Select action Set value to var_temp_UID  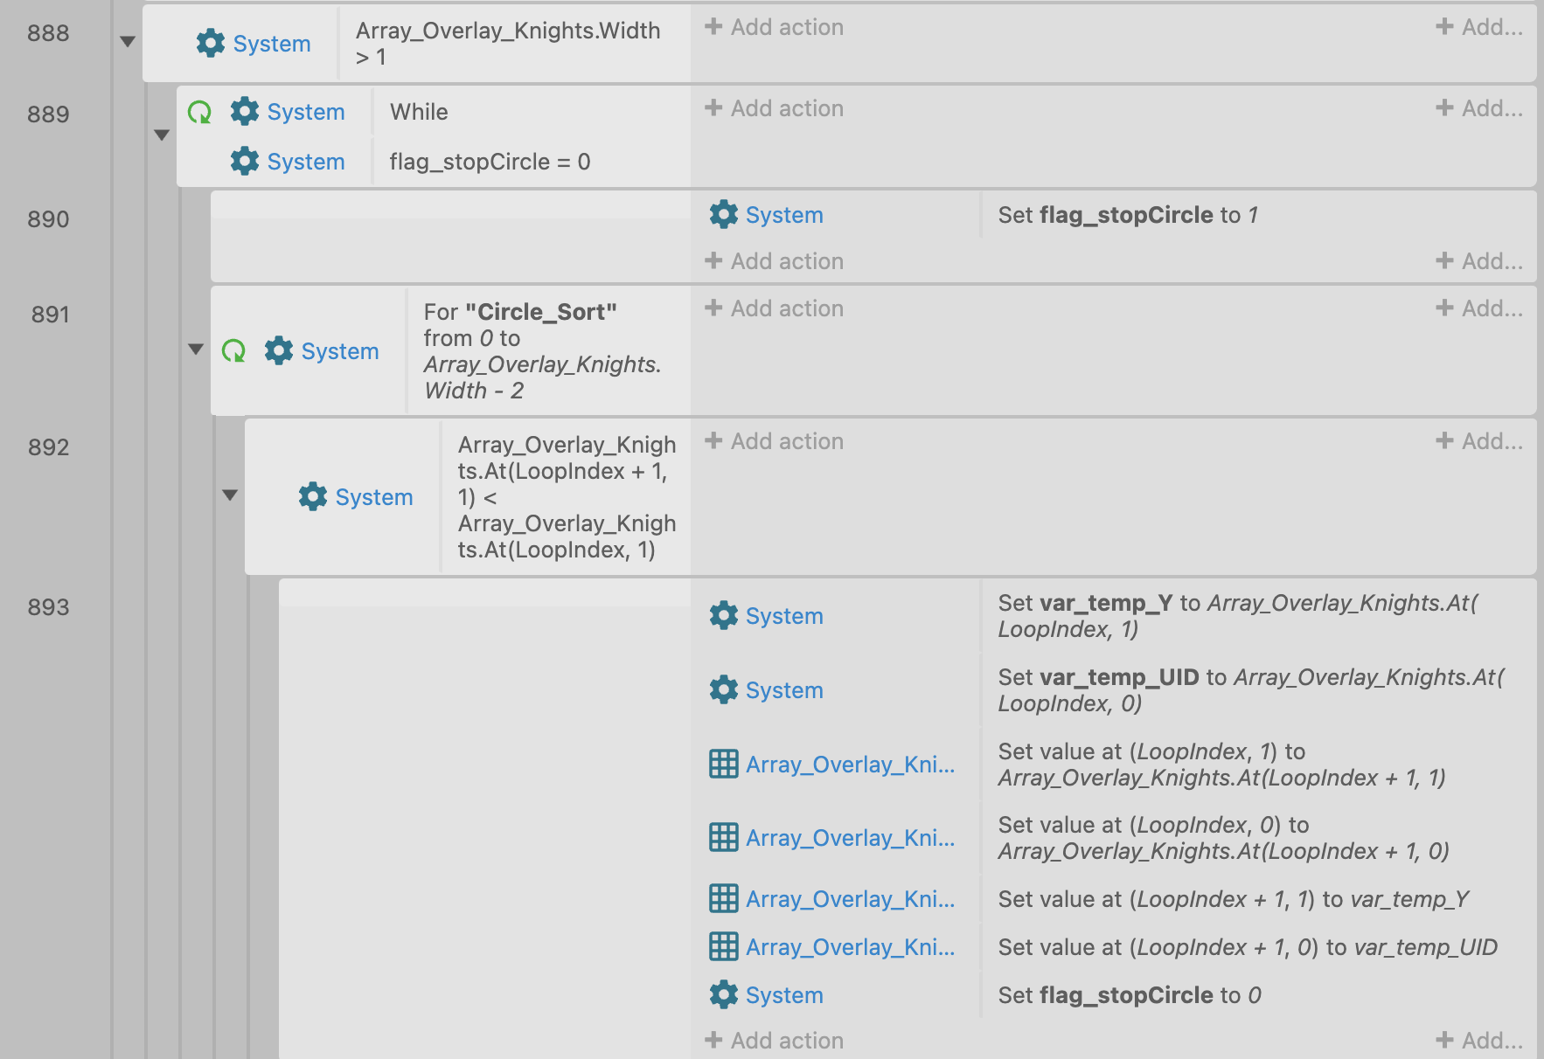coord(1248,947)
